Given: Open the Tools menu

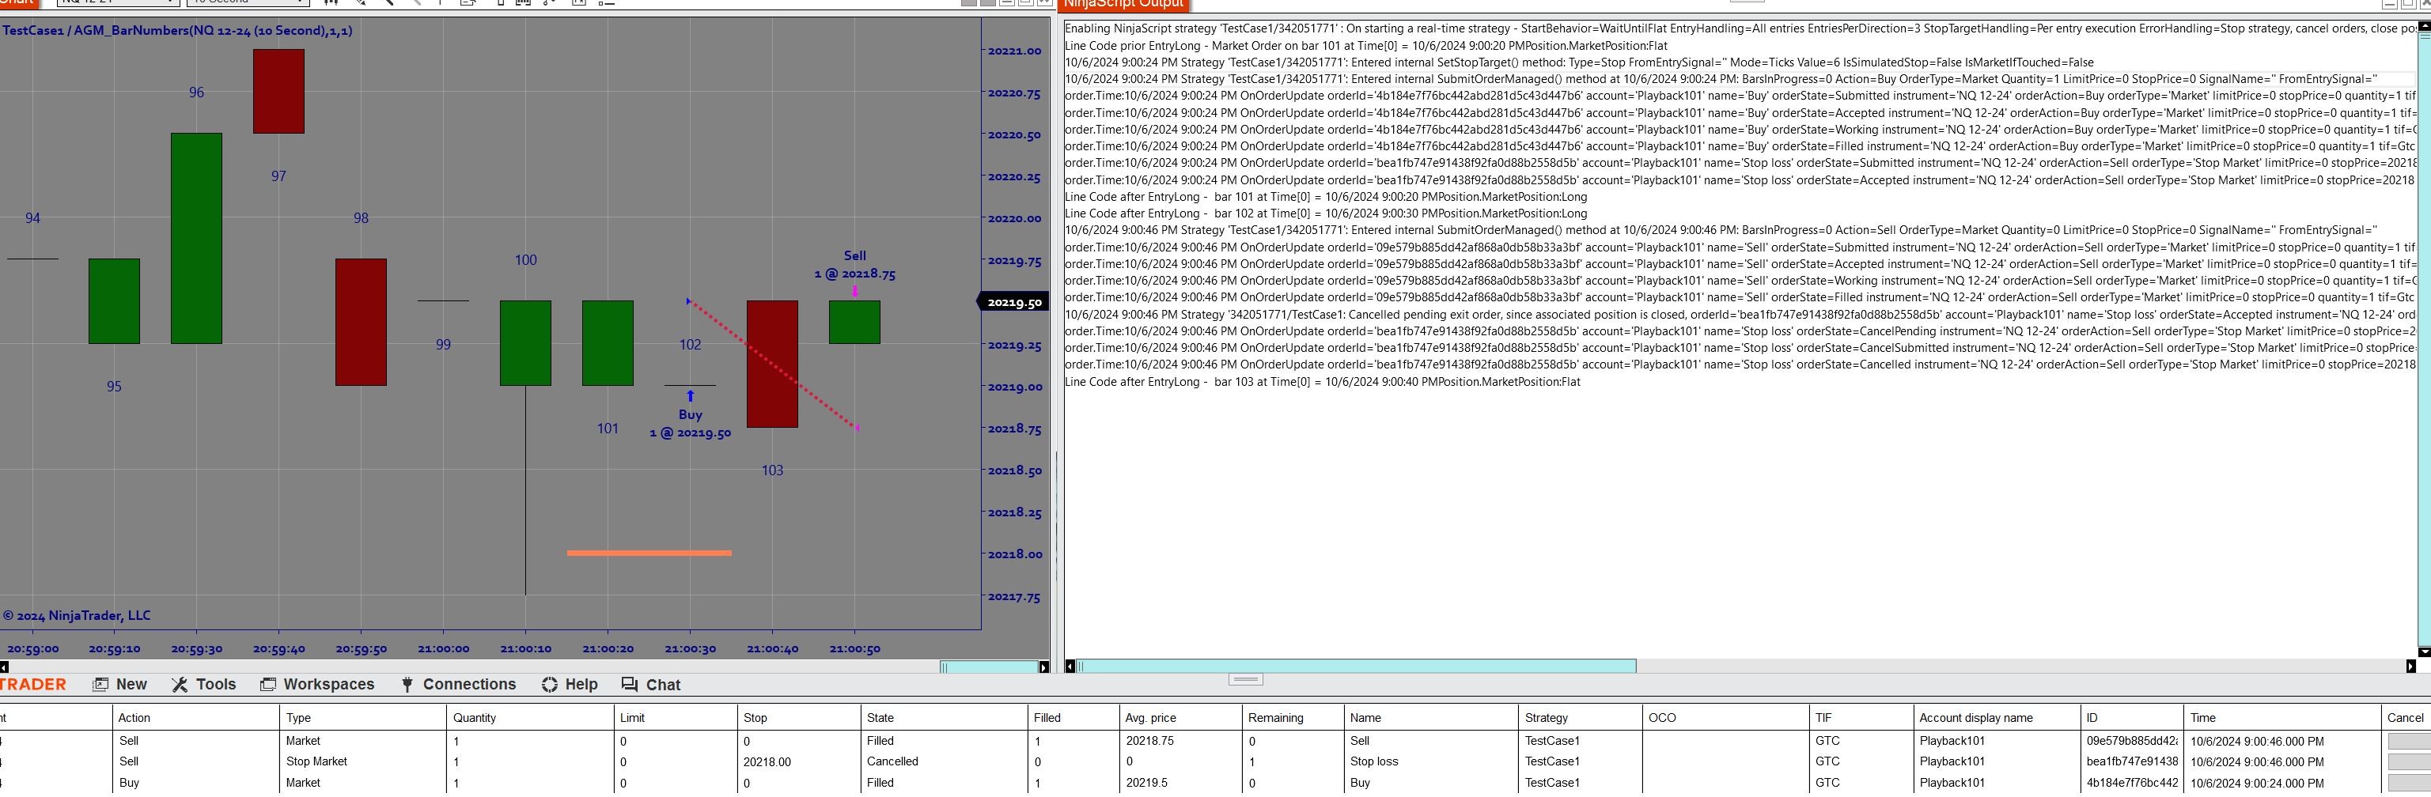Looking at the screenshot, I should [215, 685].
